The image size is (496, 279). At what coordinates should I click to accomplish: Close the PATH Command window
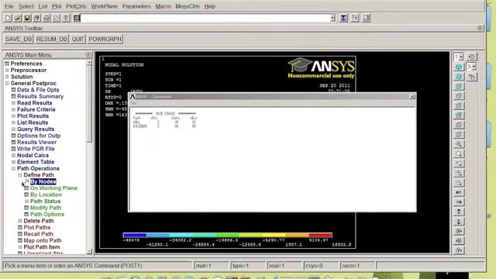(412, 96)
